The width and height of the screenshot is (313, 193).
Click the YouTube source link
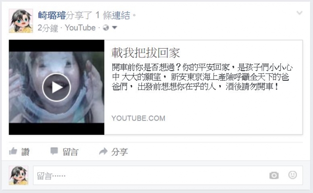(x=80, y=28)
